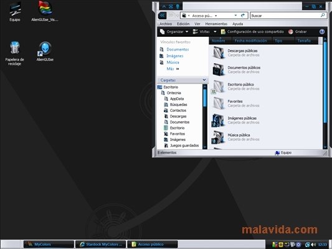This screenshot has height=249, width=332.
Task: Open Documentos públicos folder icon
Action: (219, 69)
